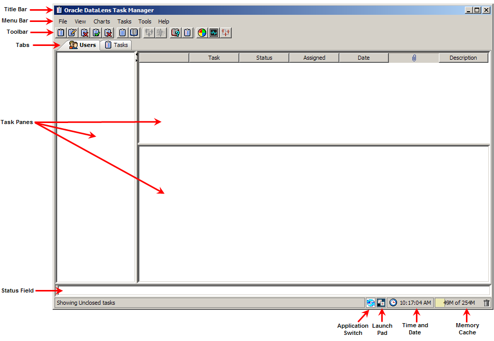Open the View menu
The width and height of the screenshot is (494, 341).
pyautogui.click(x=80, y=21)
